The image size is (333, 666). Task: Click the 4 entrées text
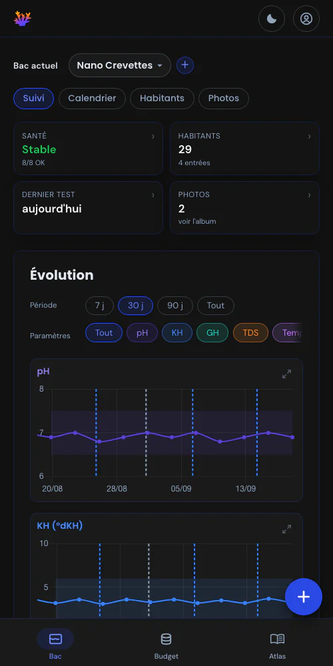[x=194, y=163]
